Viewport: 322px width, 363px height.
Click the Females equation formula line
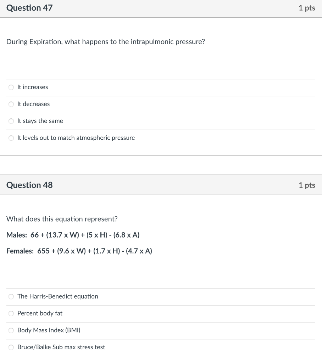[79, 251]
